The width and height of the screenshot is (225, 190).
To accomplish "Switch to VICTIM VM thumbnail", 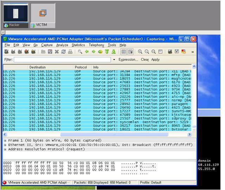I will (43, 15).
